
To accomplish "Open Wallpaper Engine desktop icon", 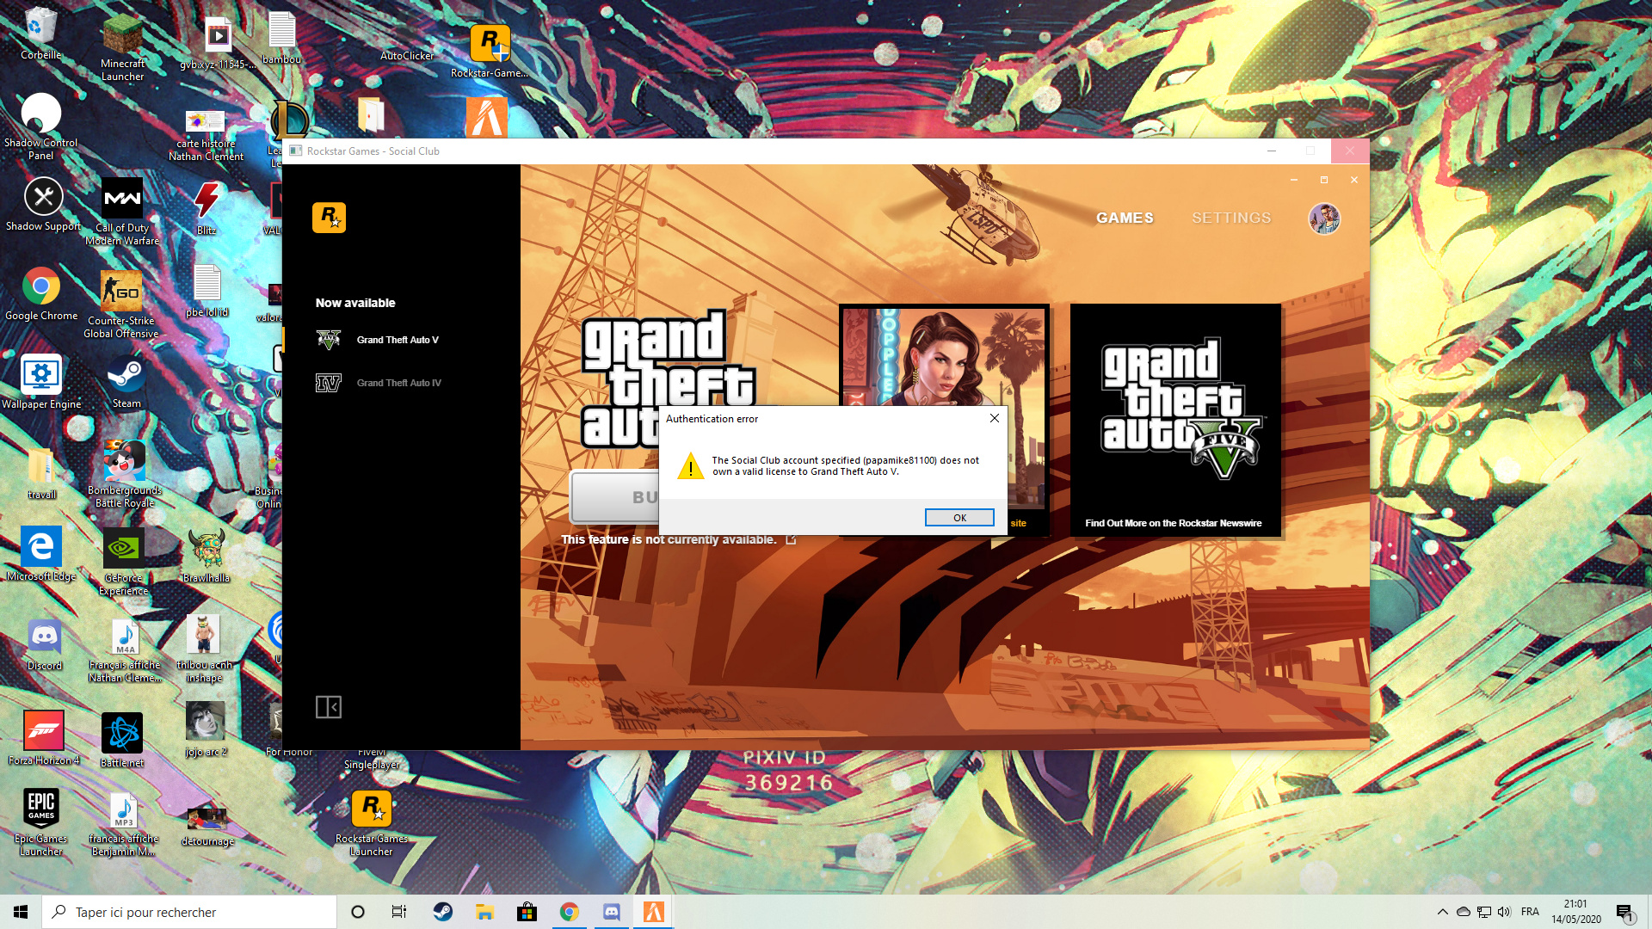I will (x=40, y=382).
